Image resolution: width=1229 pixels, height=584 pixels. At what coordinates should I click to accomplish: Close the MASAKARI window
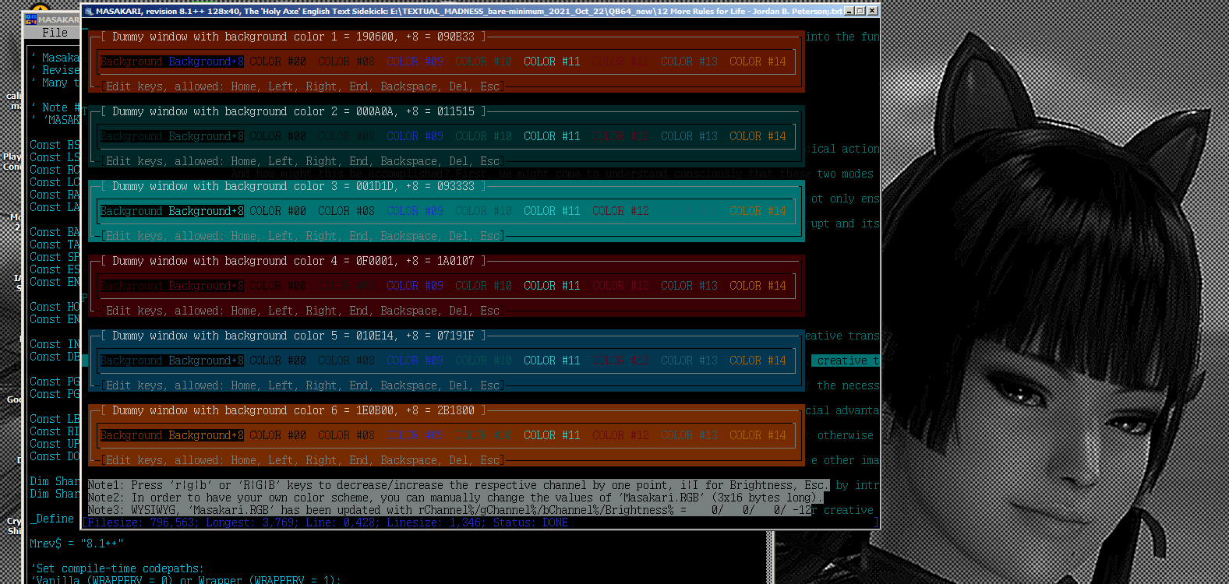872,11
